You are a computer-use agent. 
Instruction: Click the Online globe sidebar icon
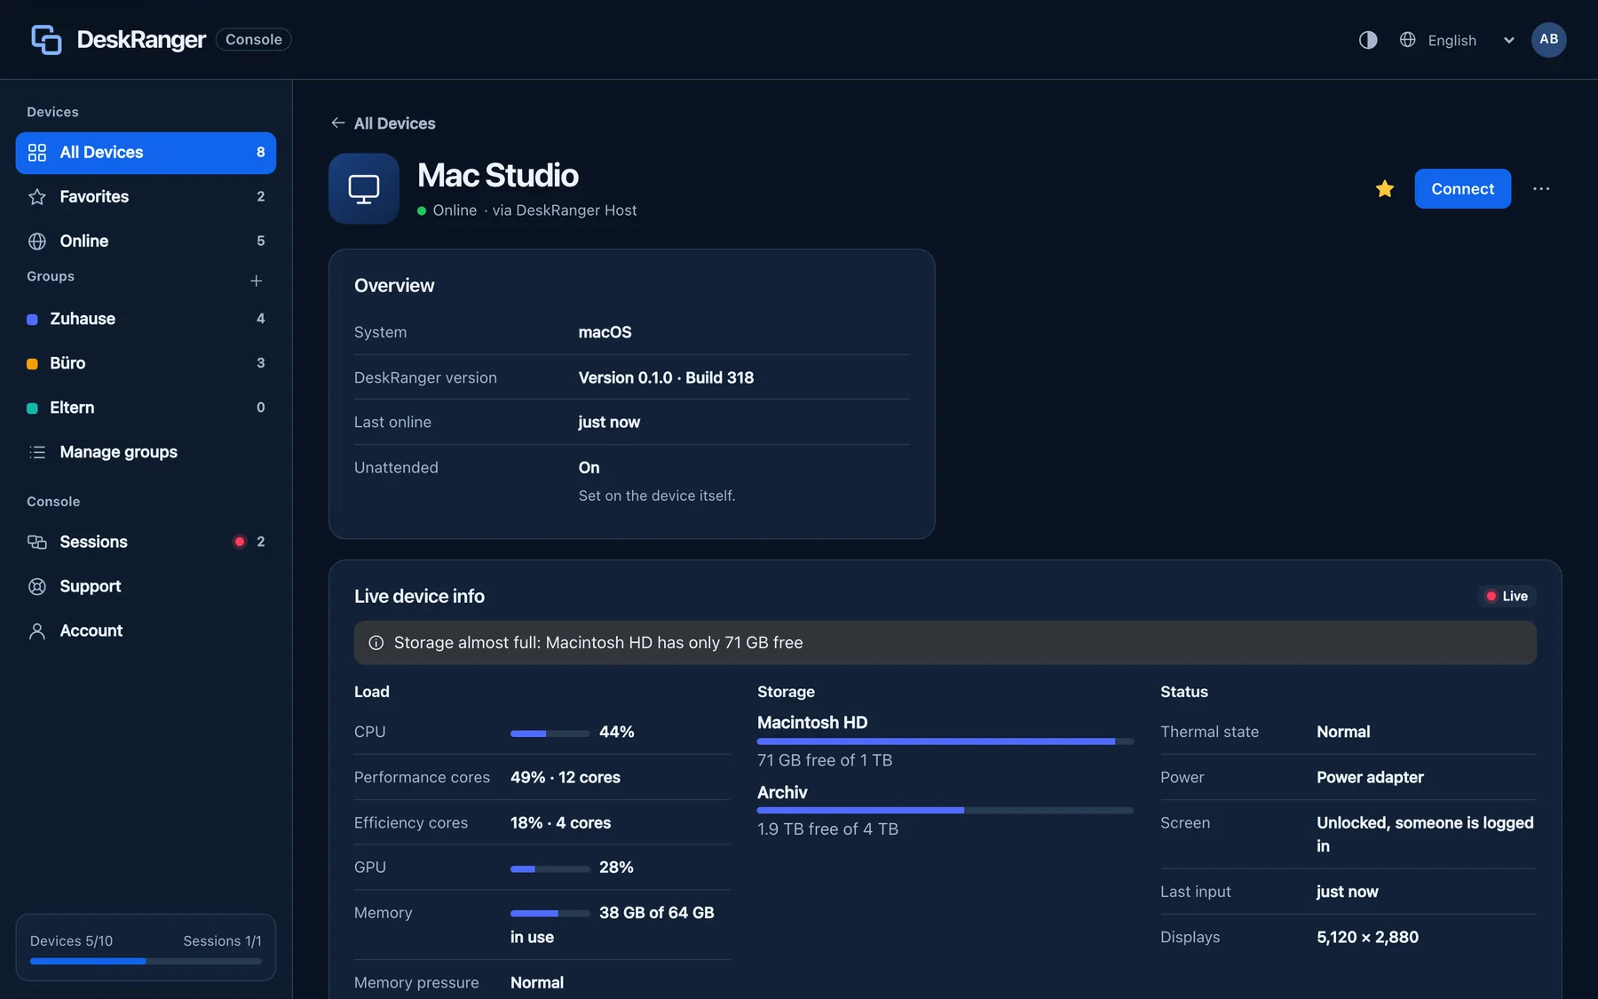pyautogui.click(x=37, y=242)
